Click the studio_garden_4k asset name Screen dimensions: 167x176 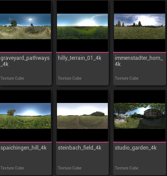[136, 148]
